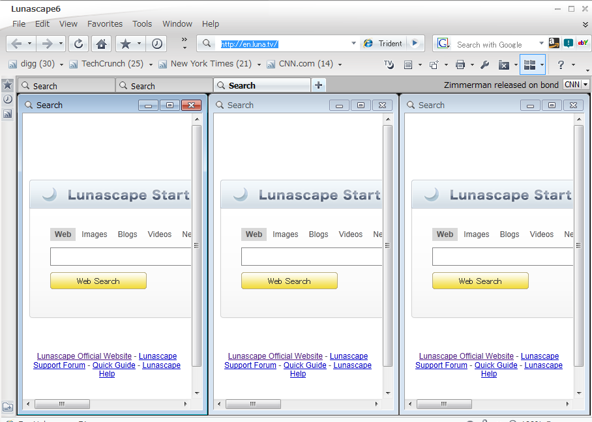Open the Tools menu
Screen dimensions: 592x422
(x=142, y=24)
